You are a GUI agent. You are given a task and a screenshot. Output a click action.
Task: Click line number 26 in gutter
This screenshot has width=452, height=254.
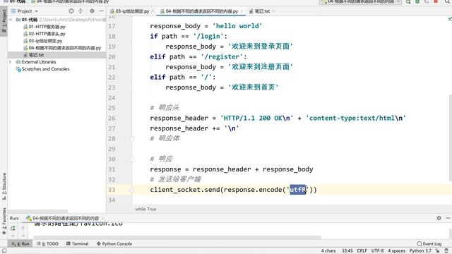tap(112, 119)
